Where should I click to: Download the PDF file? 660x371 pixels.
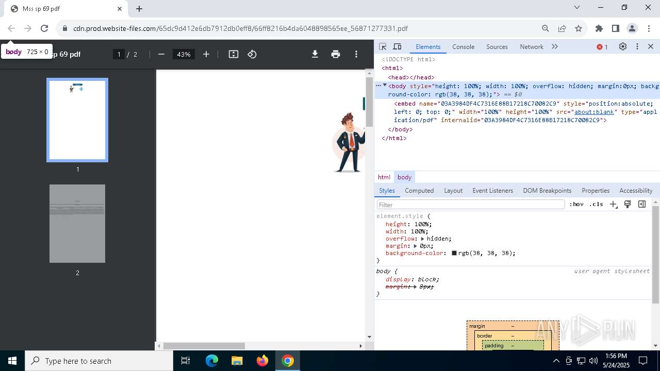[x=315, y=54]
